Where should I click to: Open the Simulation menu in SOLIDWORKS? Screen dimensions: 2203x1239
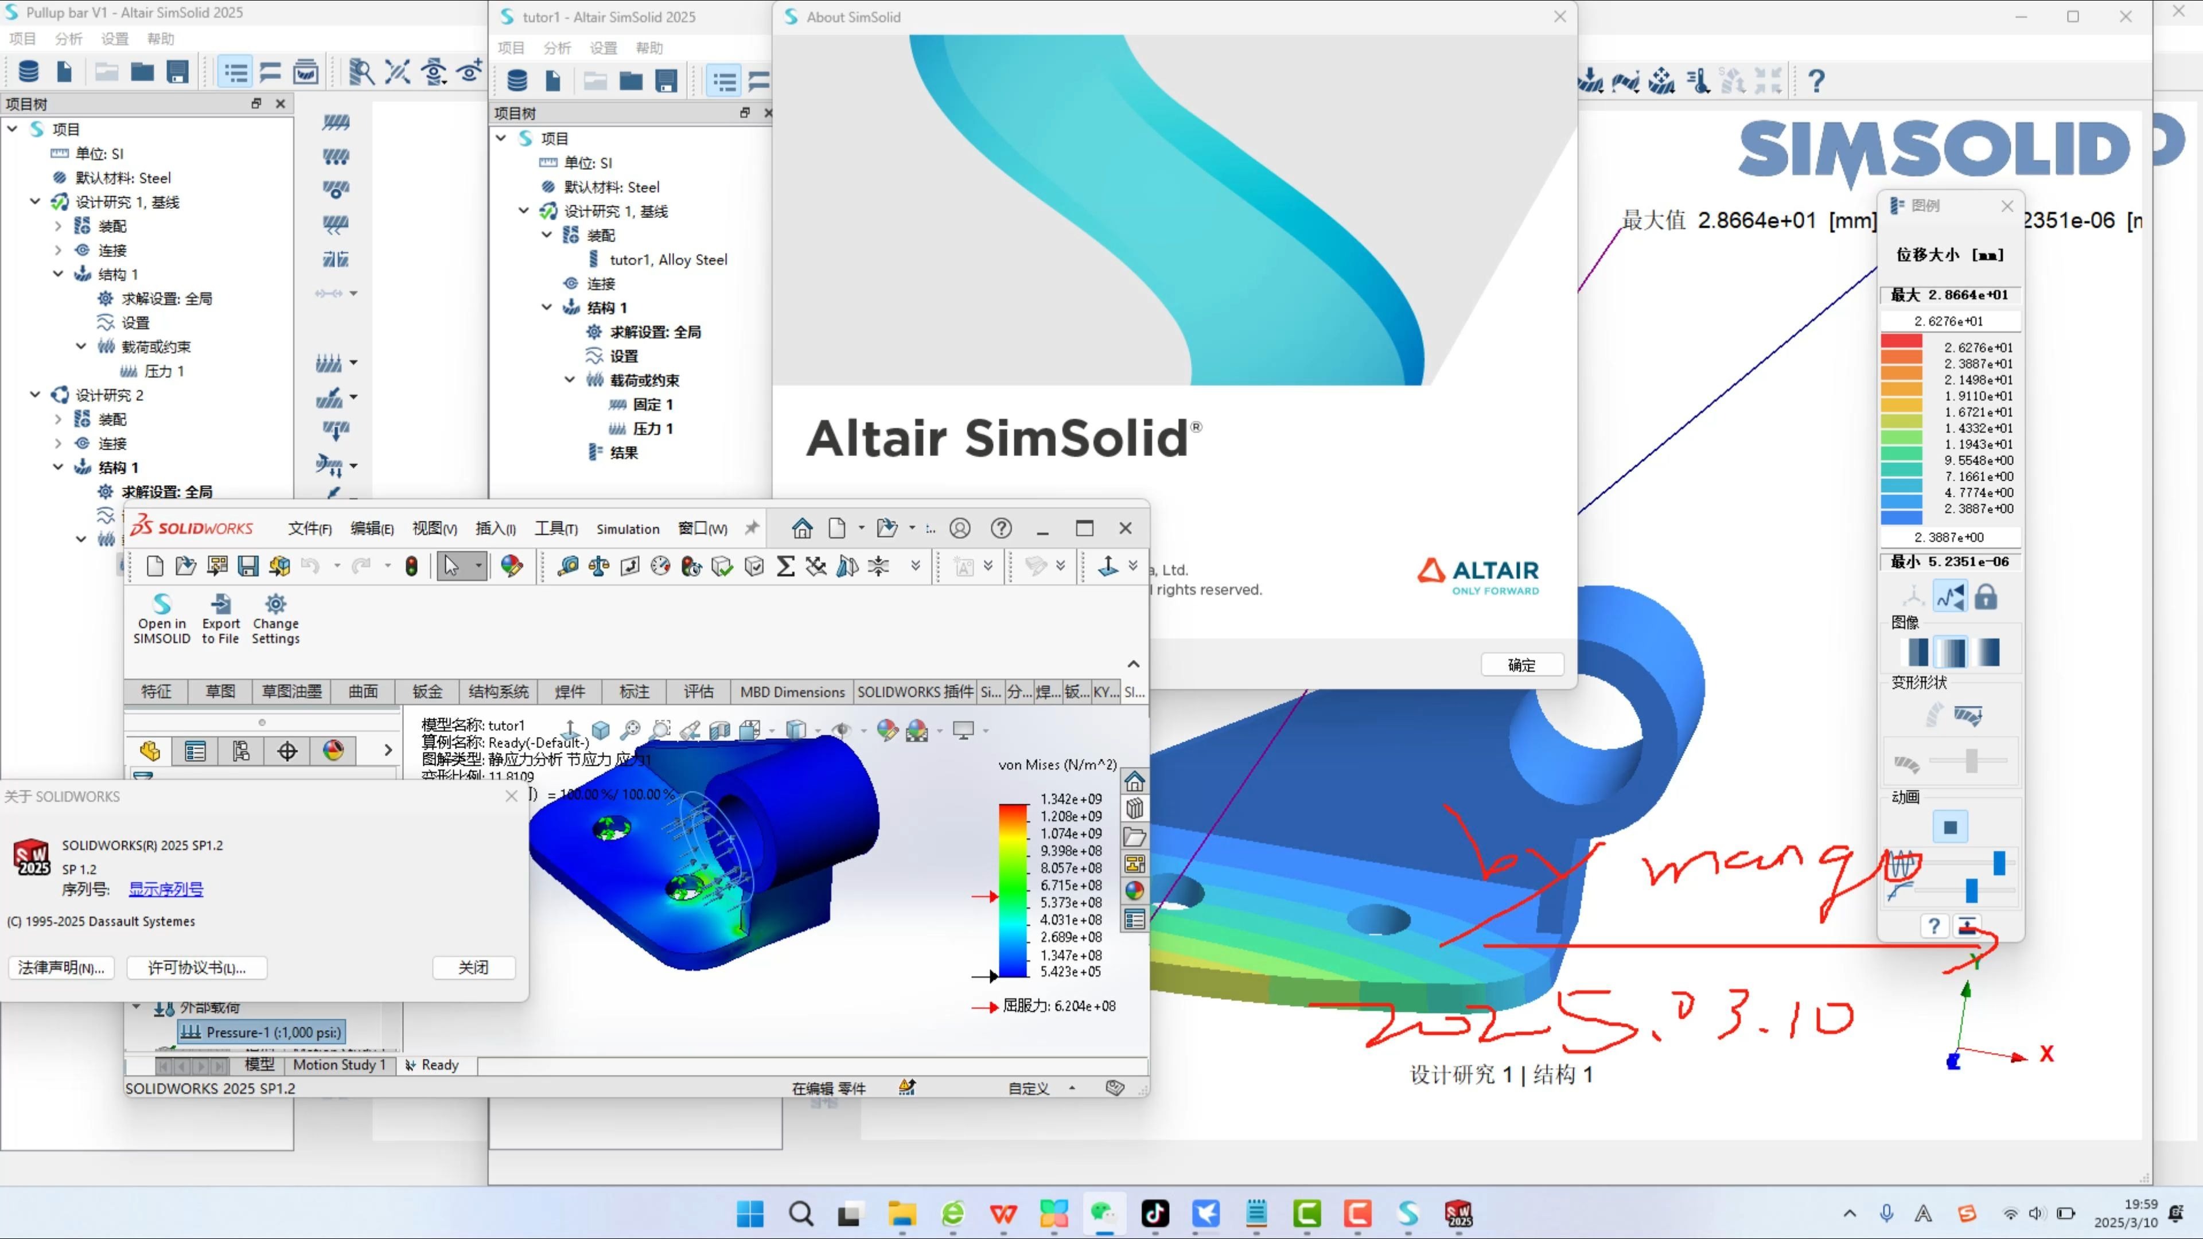(x=628, y=528)
